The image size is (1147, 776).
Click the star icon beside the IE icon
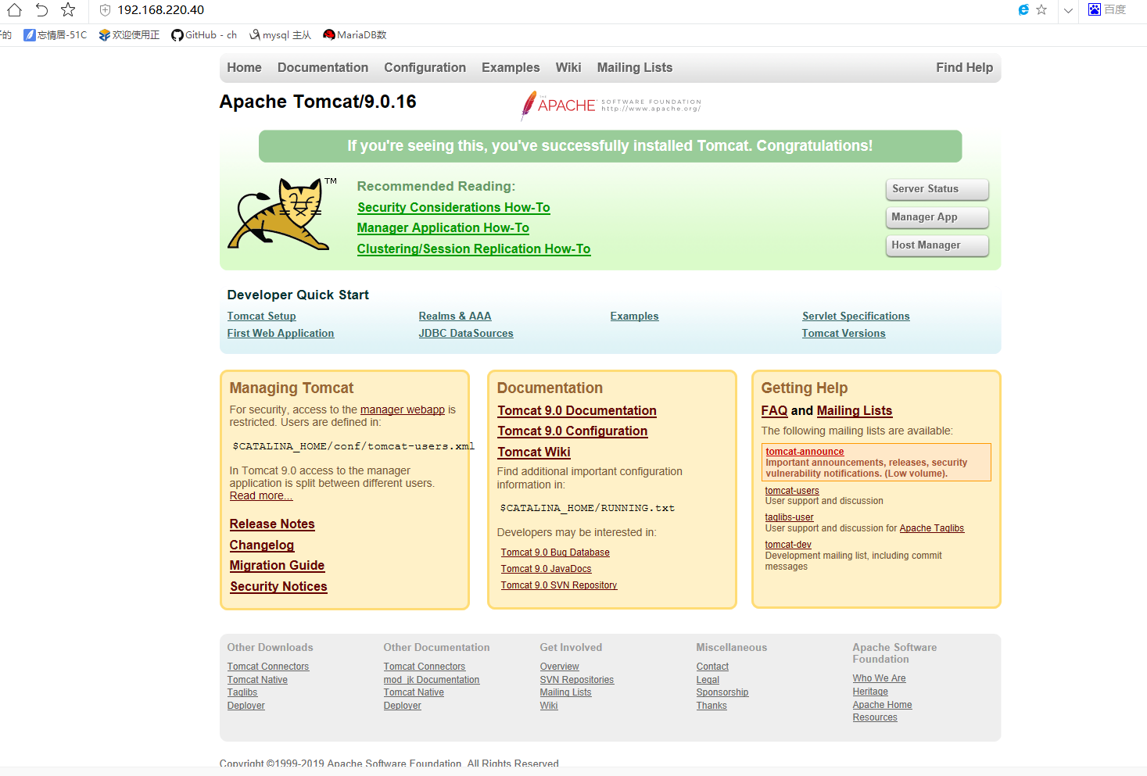[x=1041, y=9]
